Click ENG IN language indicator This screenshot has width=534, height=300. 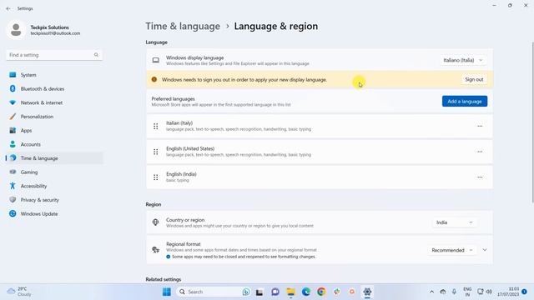pyautogui.click(x=467, y=292)
